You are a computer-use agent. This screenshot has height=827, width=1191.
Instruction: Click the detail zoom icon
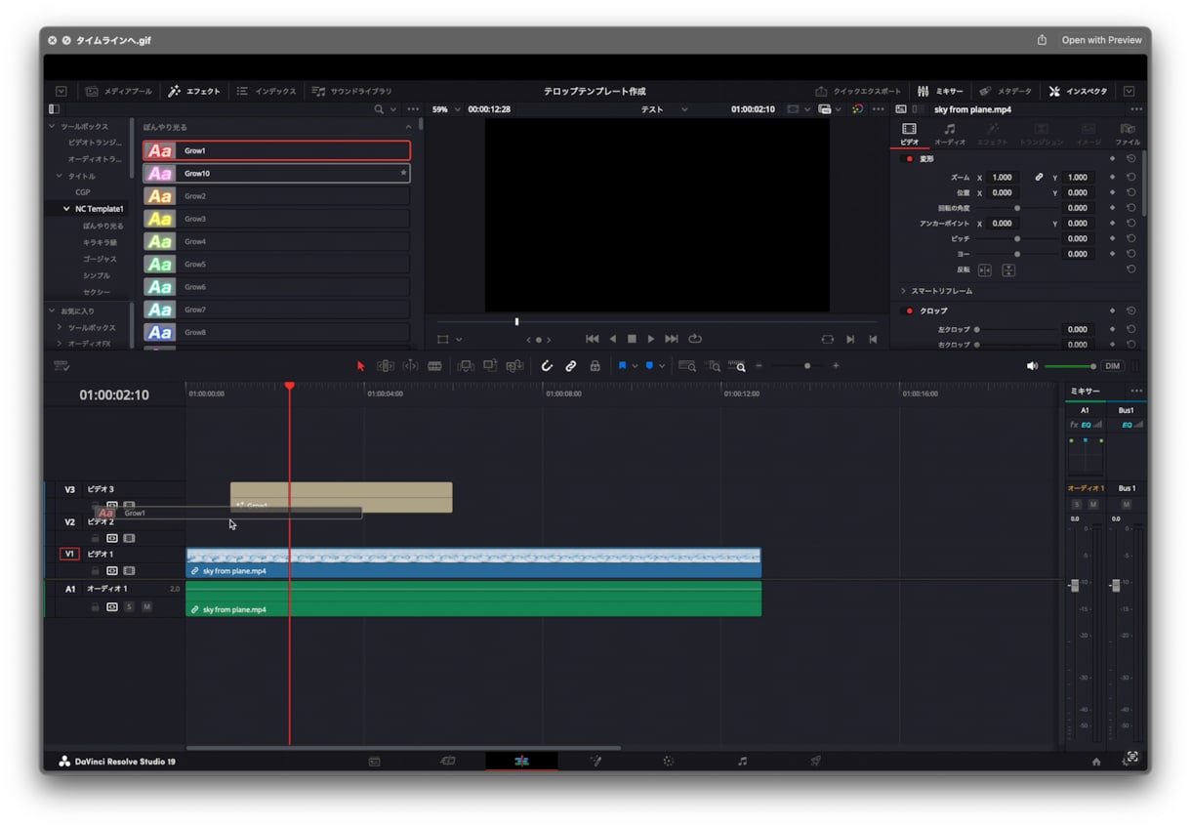pyautogui.click(x=713, y=366)
